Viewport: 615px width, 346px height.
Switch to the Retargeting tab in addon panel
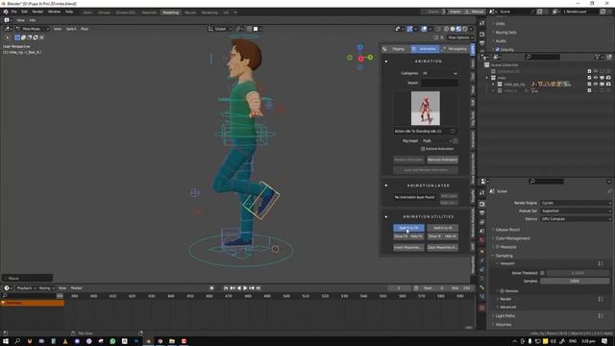click(455, 49)
